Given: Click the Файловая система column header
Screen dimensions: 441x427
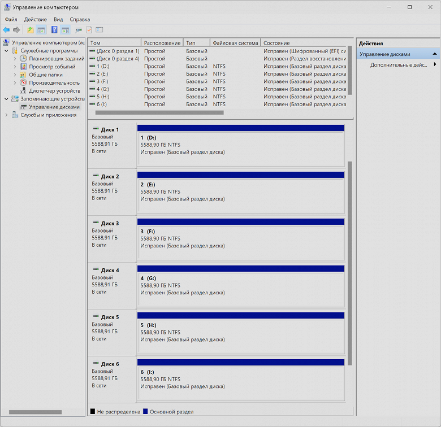Looking at the screenshot, I should [235, 43].
